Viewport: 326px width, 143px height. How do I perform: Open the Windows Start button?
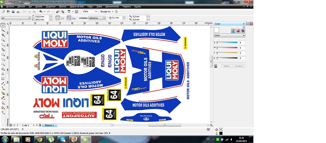click(5, 139)
